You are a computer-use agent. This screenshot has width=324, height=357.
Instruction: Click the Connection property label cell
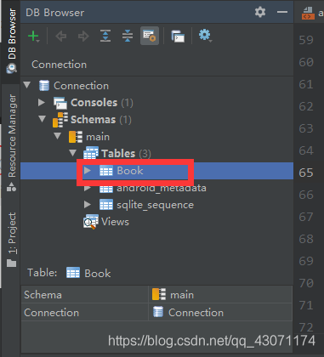(x=85, y=312)
